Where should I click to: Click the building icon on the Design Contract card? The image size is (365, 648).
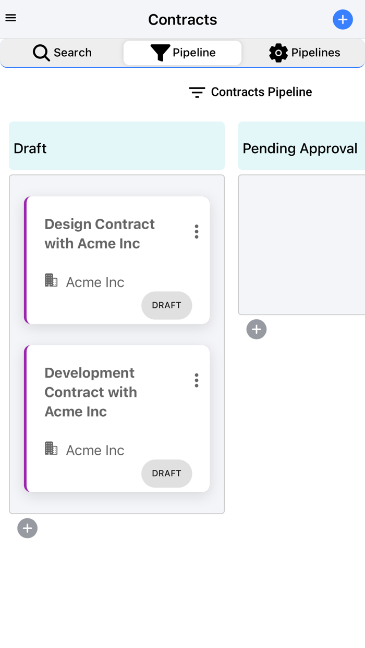pyautogui.click(x=51, y=280)
